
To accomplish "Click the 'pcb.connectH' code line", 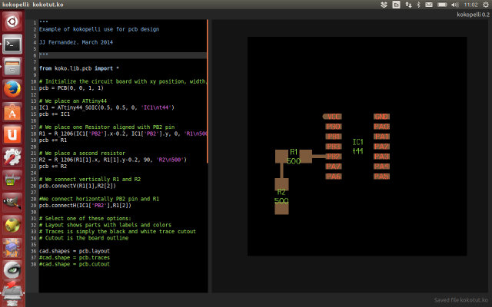I will pyautogui.click(x=85, y=206).
